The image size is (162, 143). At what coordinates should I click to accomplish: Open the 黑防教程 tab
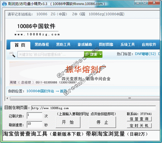click(42, 44)
